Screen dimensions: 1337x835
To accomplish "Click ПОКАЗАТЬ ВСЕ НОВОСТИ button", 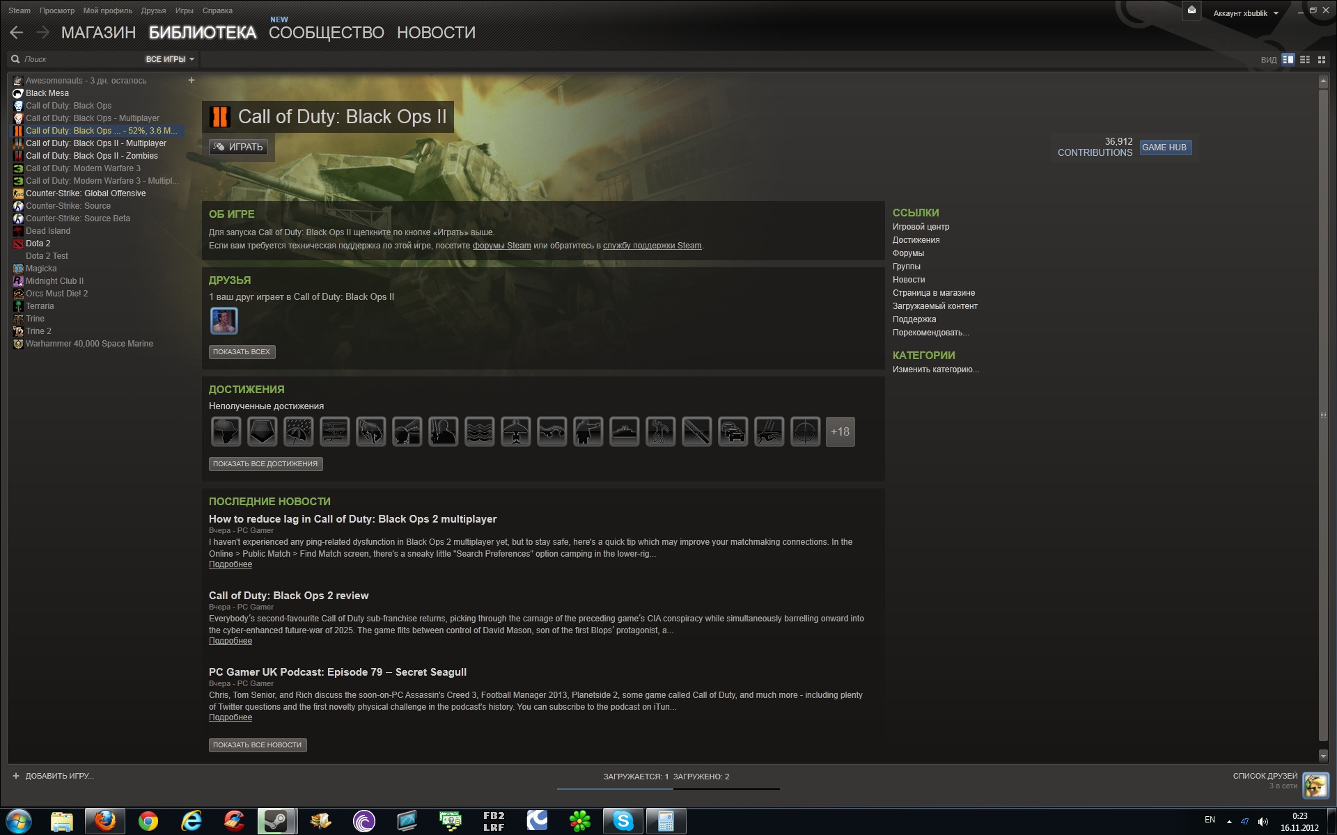I will (x=258, y=745).
